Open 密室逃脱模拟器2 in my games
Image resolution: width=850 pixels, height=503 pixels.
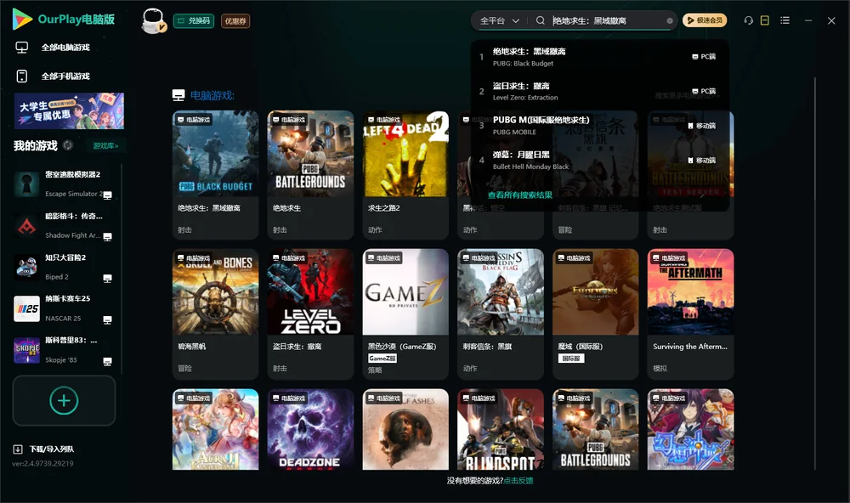pyautogui.click(x=64, y=184)
